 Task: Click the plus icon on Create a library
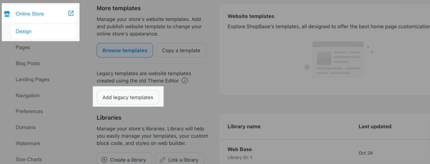click(x=104, y=160)
